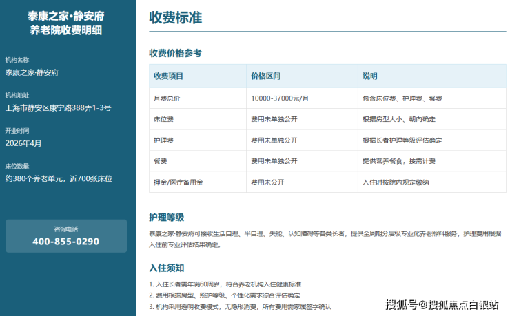The image size is (510, 316).
Task: Select the 餐费 row label
Action: [x=160, y=161]
